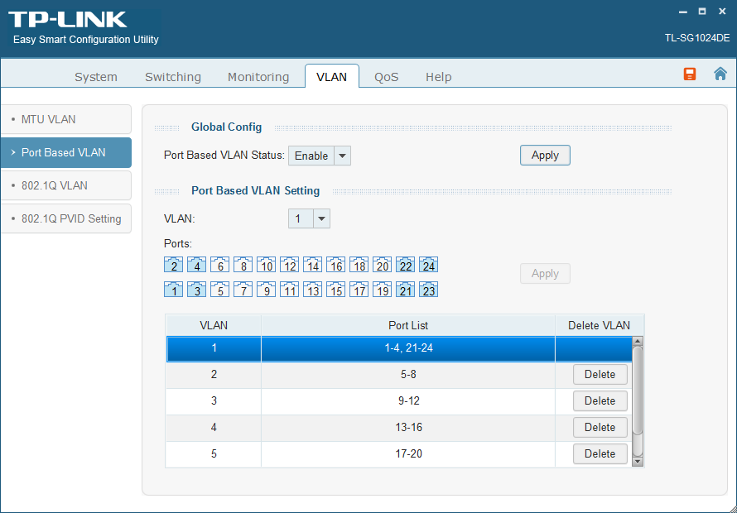Select port 6 icon
Screen dimensions: 737x513
click(220, 265)
